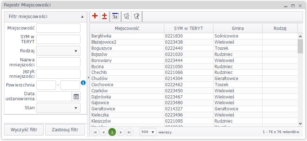Click the Miejscowość filter input field

(x=59, y=28)
